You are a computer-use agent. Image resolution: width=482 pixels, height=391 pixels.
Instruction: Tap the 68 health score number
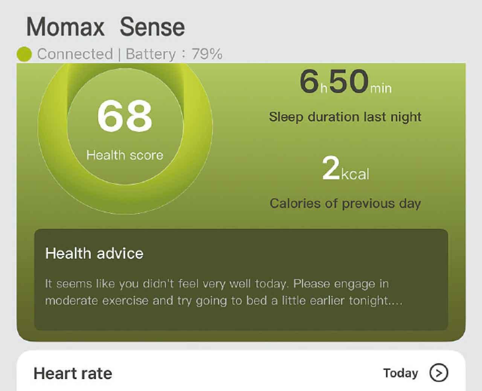(x=125, y=116)
